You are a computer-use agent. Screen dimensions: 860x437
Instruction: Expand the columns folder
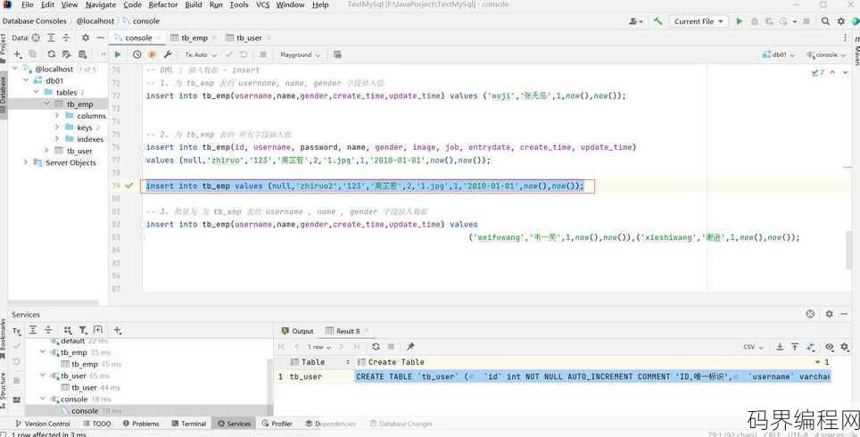57,116
